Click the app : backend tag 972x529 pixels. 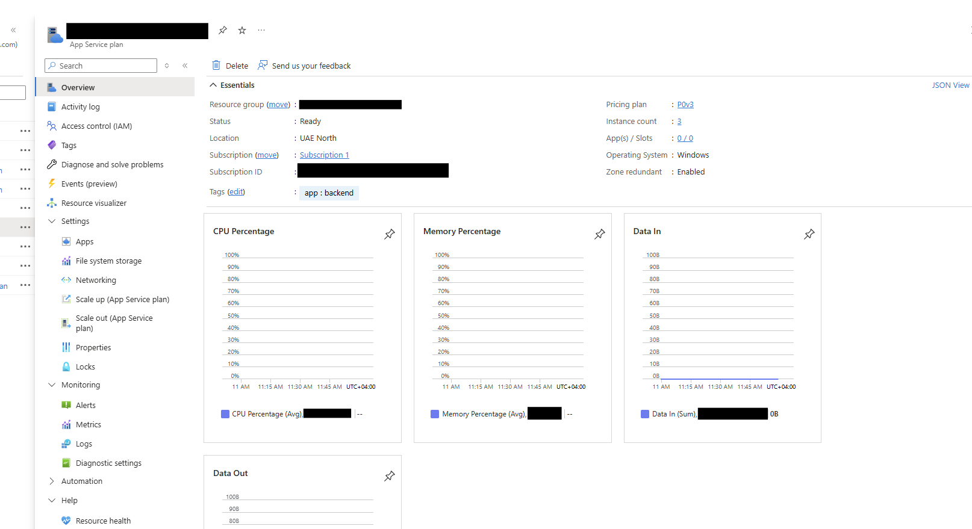pos(329,193)
